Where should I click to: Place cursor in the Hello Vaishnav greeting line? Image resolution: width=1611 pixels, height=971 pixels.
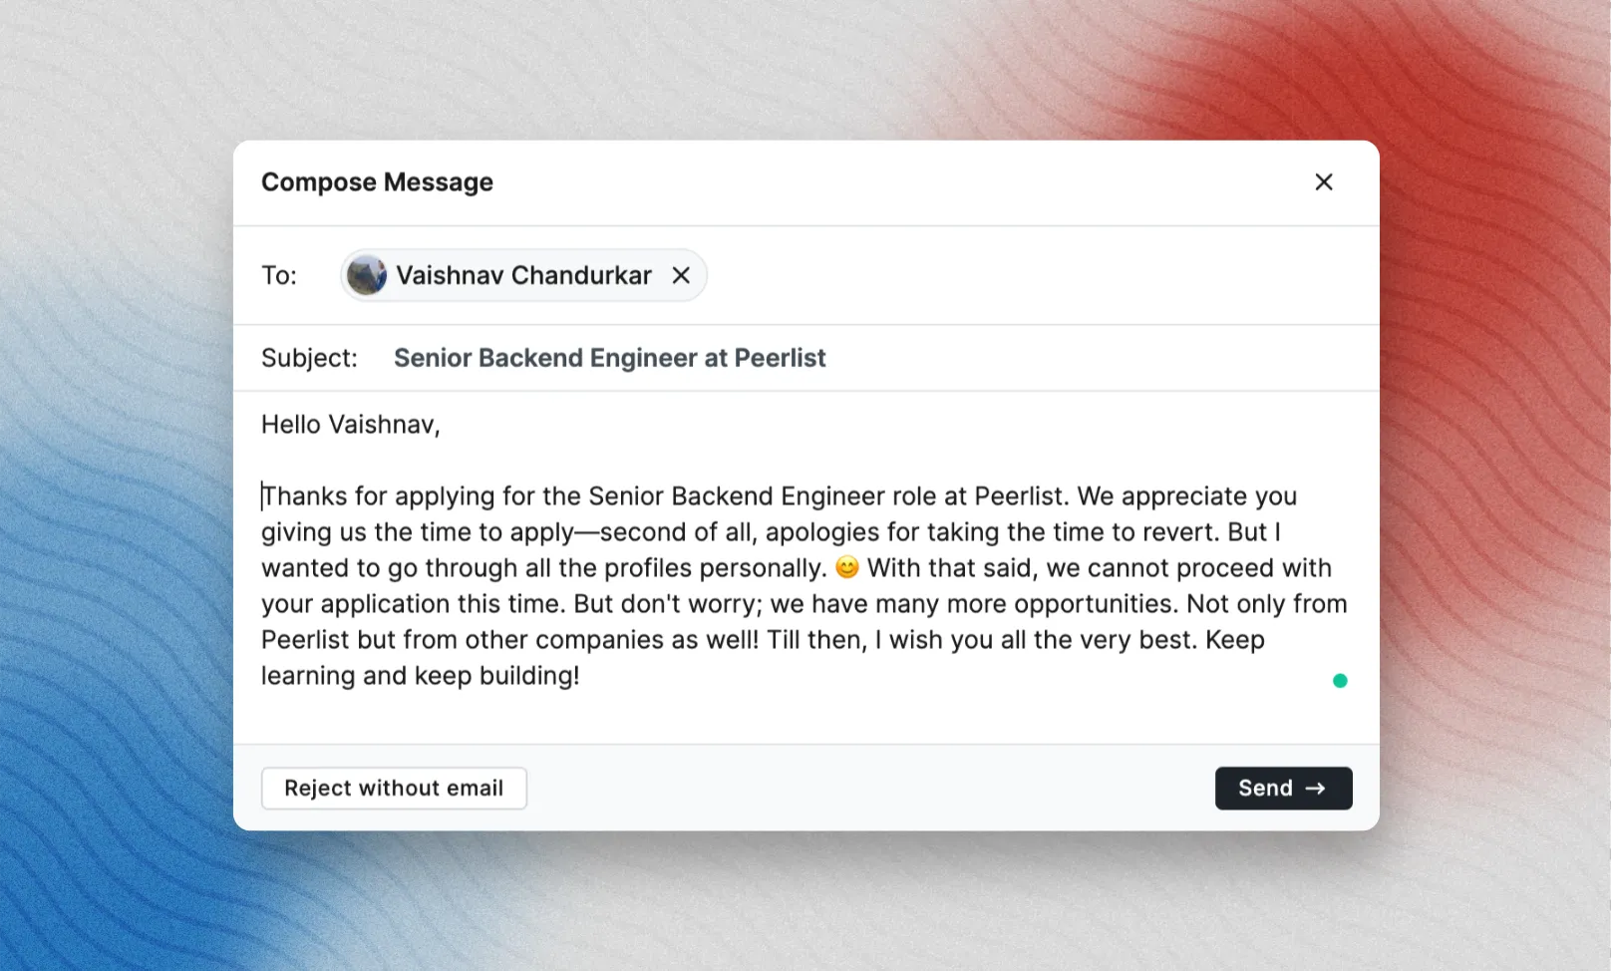coord(350,425)
